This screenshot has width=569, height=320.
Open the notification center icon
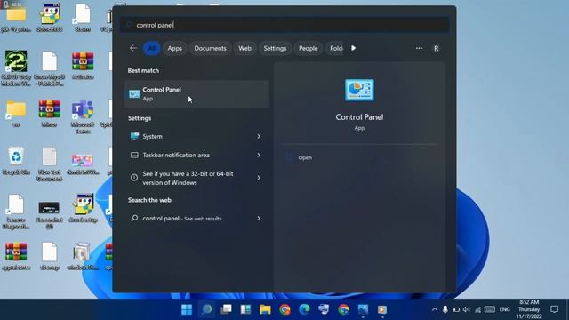coord(554,309)
